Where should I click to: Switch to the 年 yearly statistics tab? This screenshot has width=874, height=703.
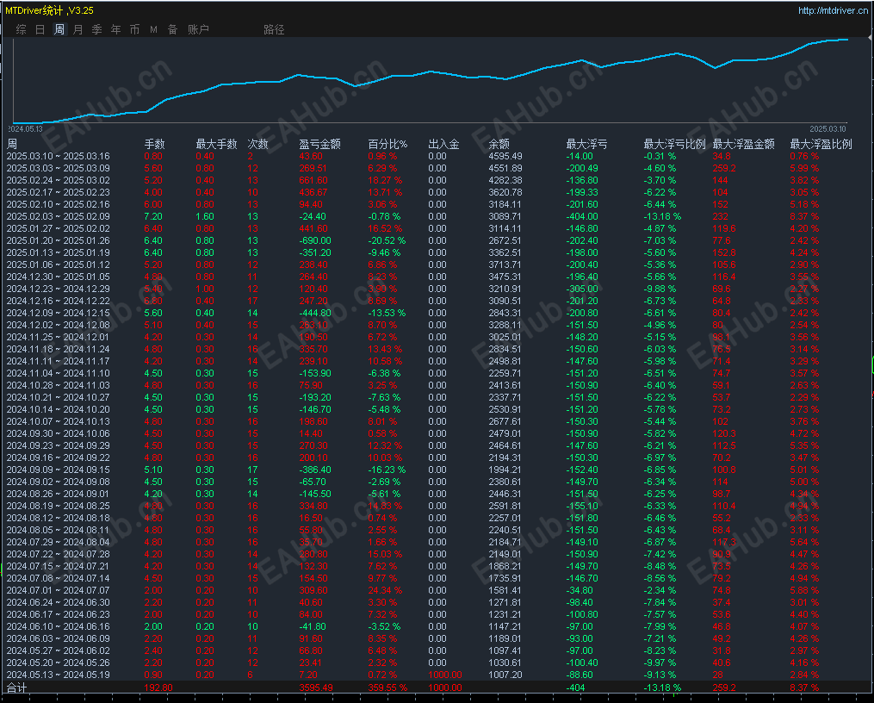click(x=115, y=29)
